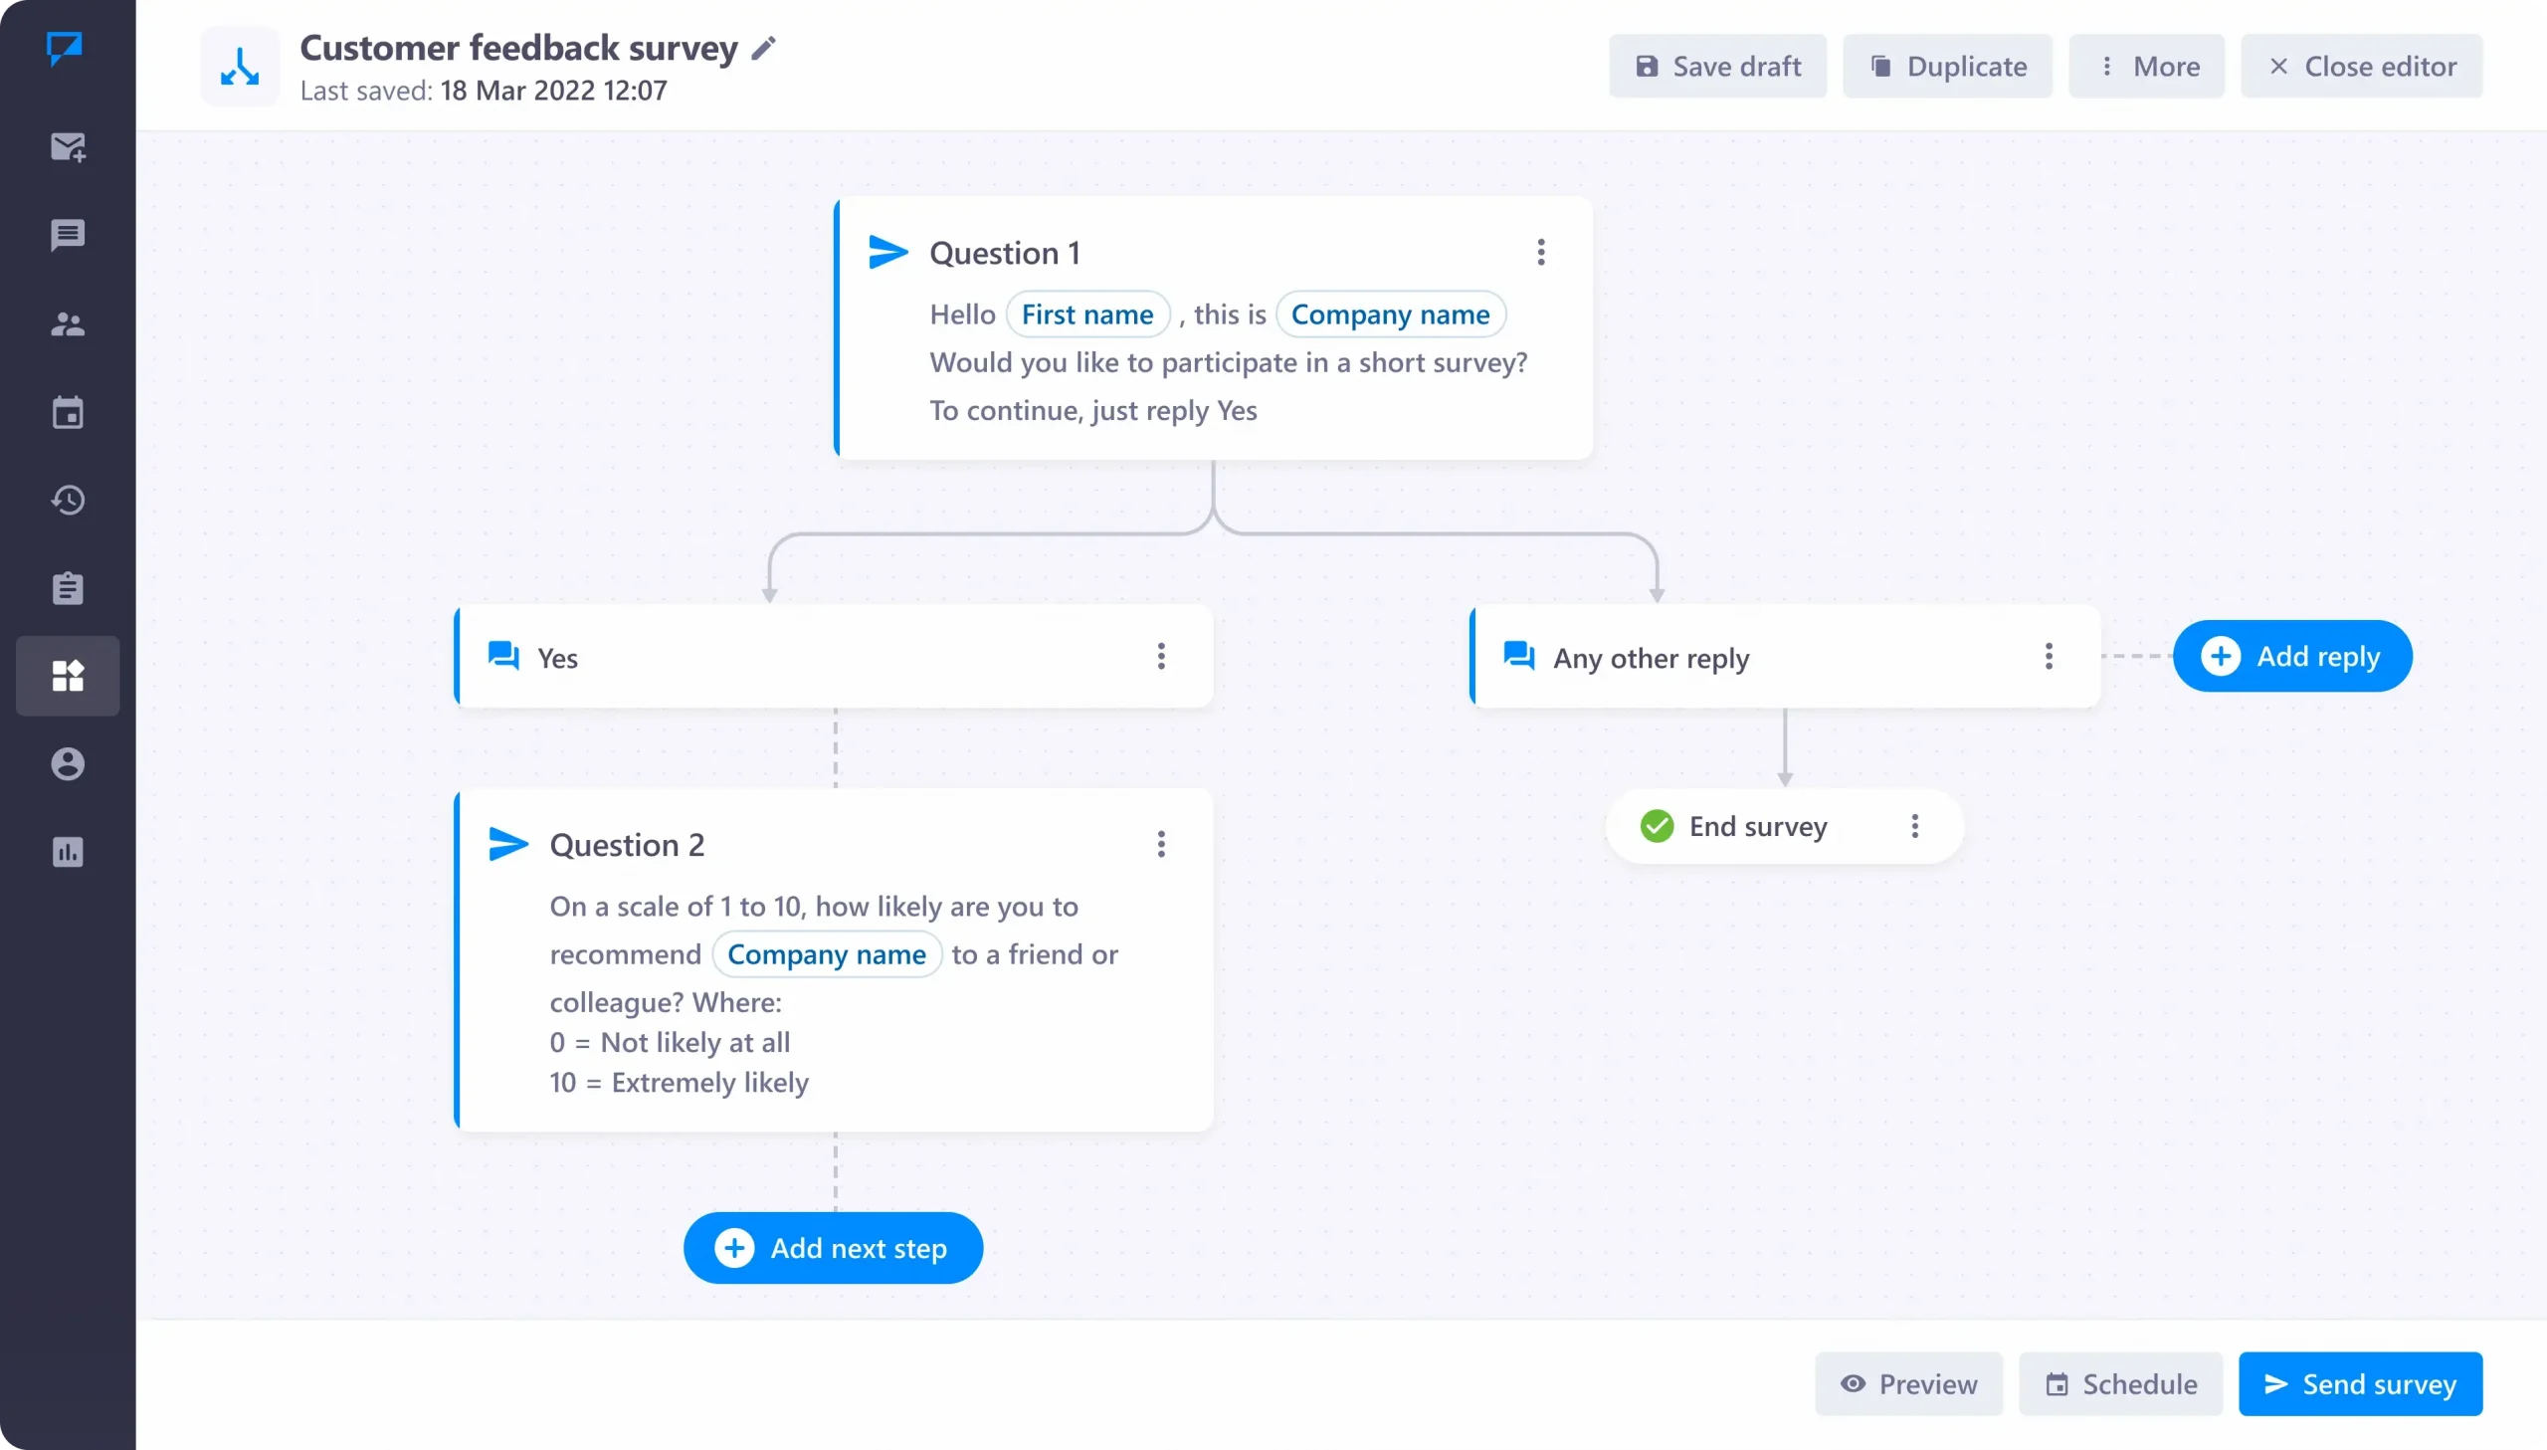Open More options from top menu
2547x1450 pixels.
click(2146, 67)
